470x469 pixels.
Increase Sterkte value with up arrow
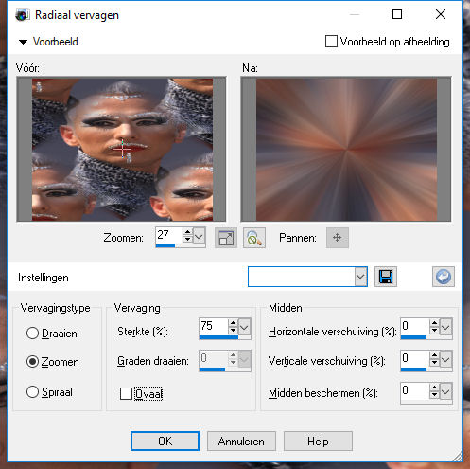233,323
